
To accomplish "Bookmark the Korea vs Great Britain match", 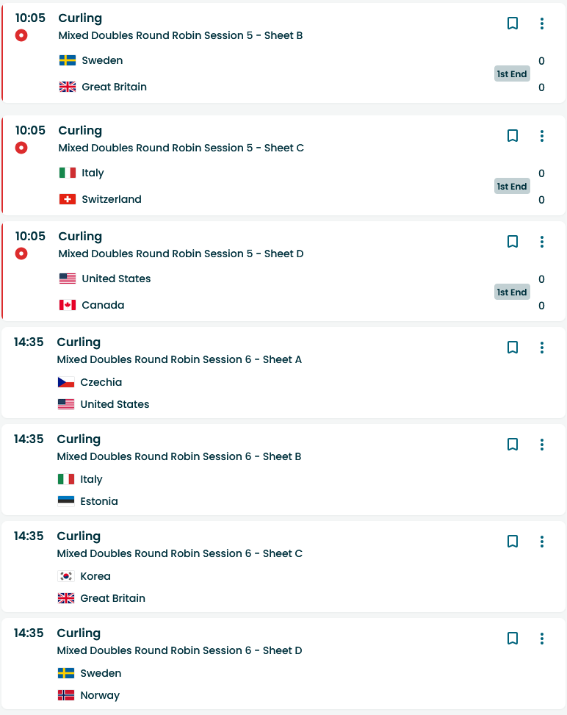I will (x=513, y=542).
